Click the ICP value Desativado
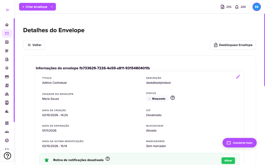265x165 pixels. [x=154, y=115]
